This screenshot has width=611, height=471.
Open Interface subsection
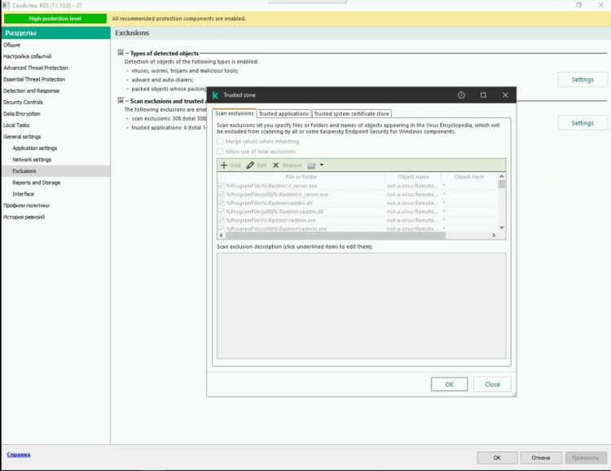click(24, 194)
